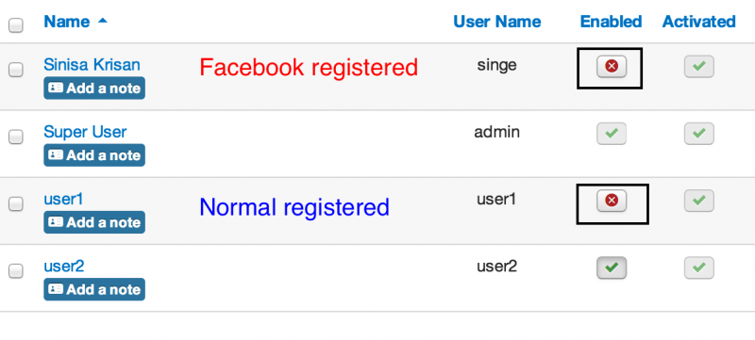
Task: Sort by the Activated column header
Action: pos(698,22)
